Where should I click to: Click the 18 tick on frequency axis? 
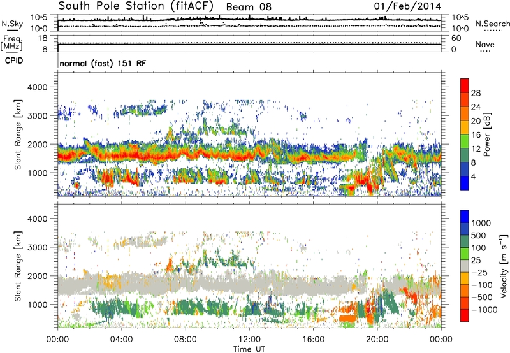click(x=42, y=38)
